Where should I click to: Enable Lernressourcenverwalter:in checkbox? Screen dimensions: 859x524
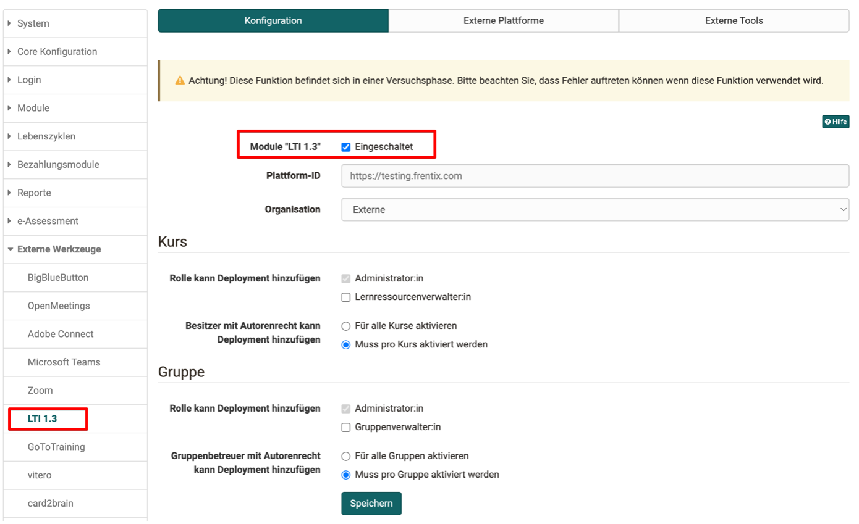[346, 297]
